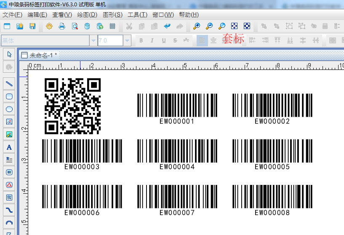Viewport: 344px width, 235px height.
Task: Open the 文件(F) menu
Action: point(12,15)
